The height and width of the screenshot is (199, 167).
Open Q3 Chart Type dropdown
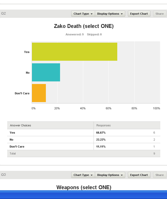[83, 175]
